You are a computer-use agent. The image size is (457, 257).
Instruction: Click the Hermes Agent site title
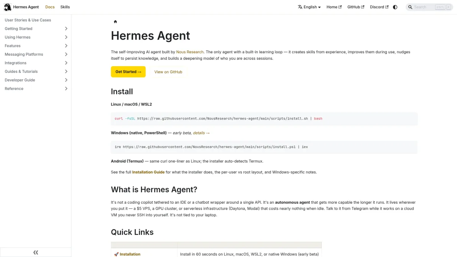click(26, 7)
